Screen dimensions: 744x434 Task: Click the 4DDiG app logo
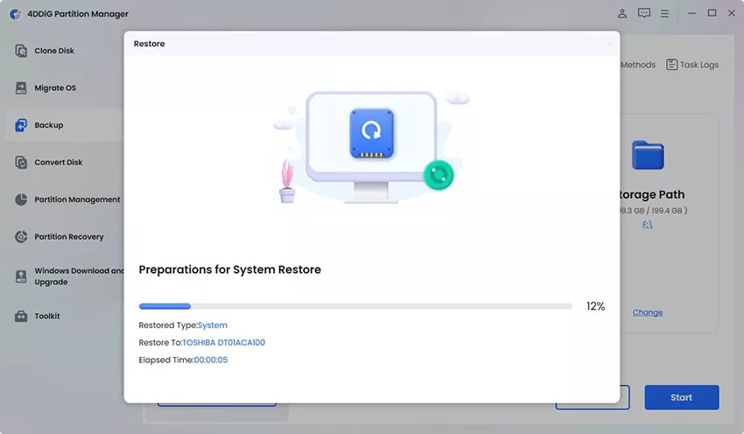tap(15, 14)
